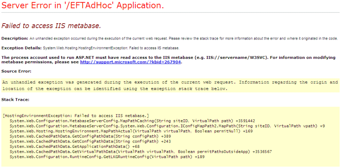Click the GetLKGRuntimeConfig +189 stack line

point(107,157)
